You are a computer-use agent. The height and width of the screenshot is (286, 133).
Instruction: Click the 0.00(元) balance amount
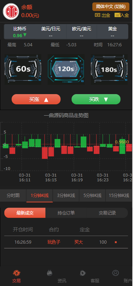click(x=30, y=15)
